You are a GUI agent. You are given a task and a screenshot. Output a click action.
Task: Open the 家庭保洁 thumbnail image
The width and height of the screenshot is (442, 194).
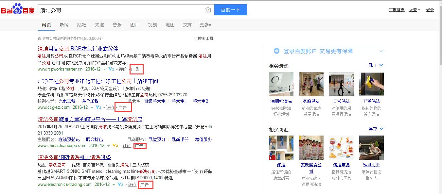[311, 84]
